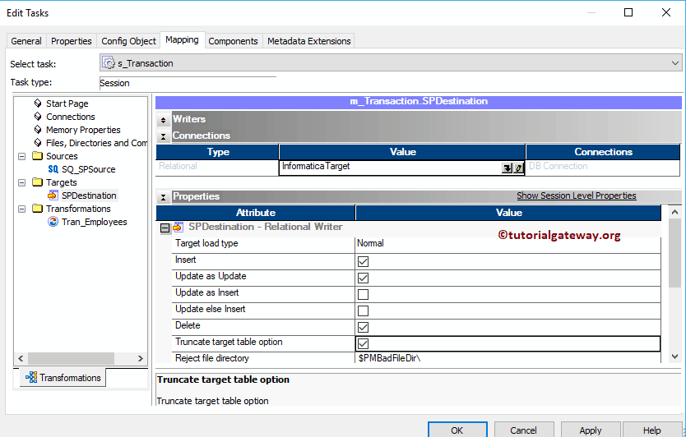Click the edit connection pencil icon
The width and height of the screenshot is (686, 437).
518,167
